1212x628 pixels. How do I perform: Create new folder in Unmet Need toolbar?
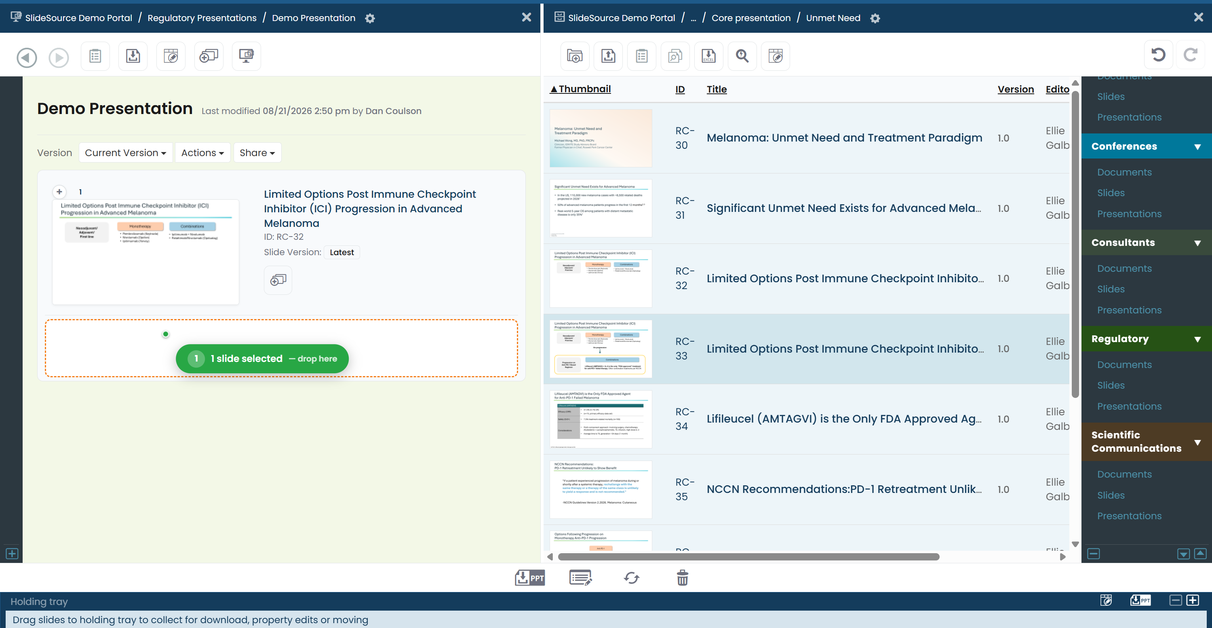575,56
